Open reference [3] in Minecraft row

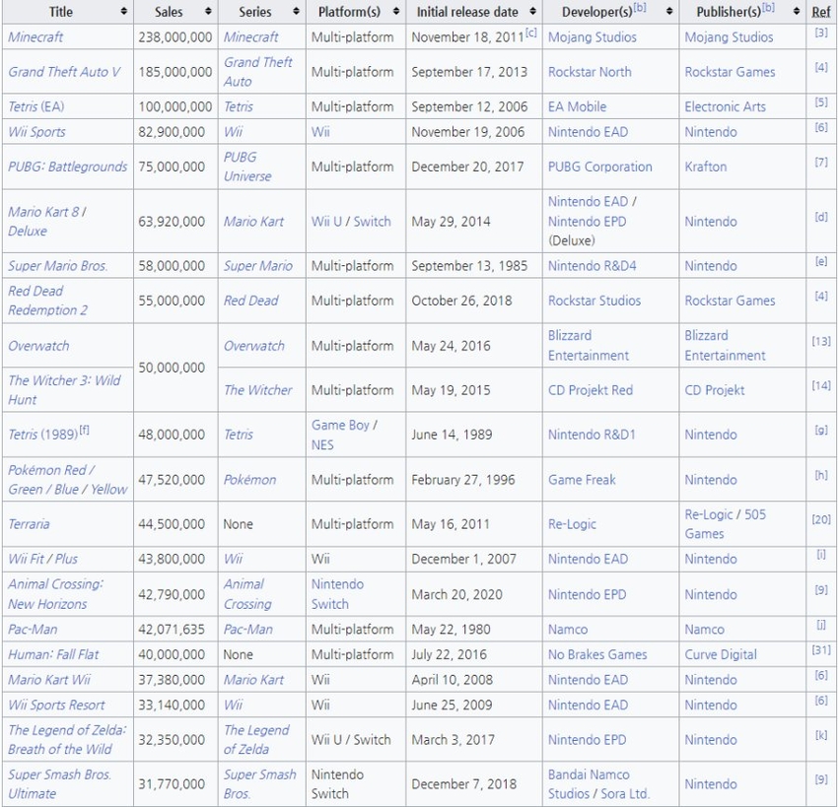[x=821, y=33]
